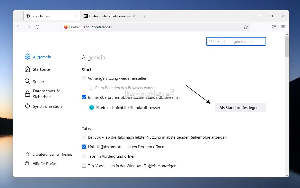This screenshot has width=300, height=188.
Task: Select Datenschutz & Sicherheit category
Action: pyautogui.click(x=46, y=94)
